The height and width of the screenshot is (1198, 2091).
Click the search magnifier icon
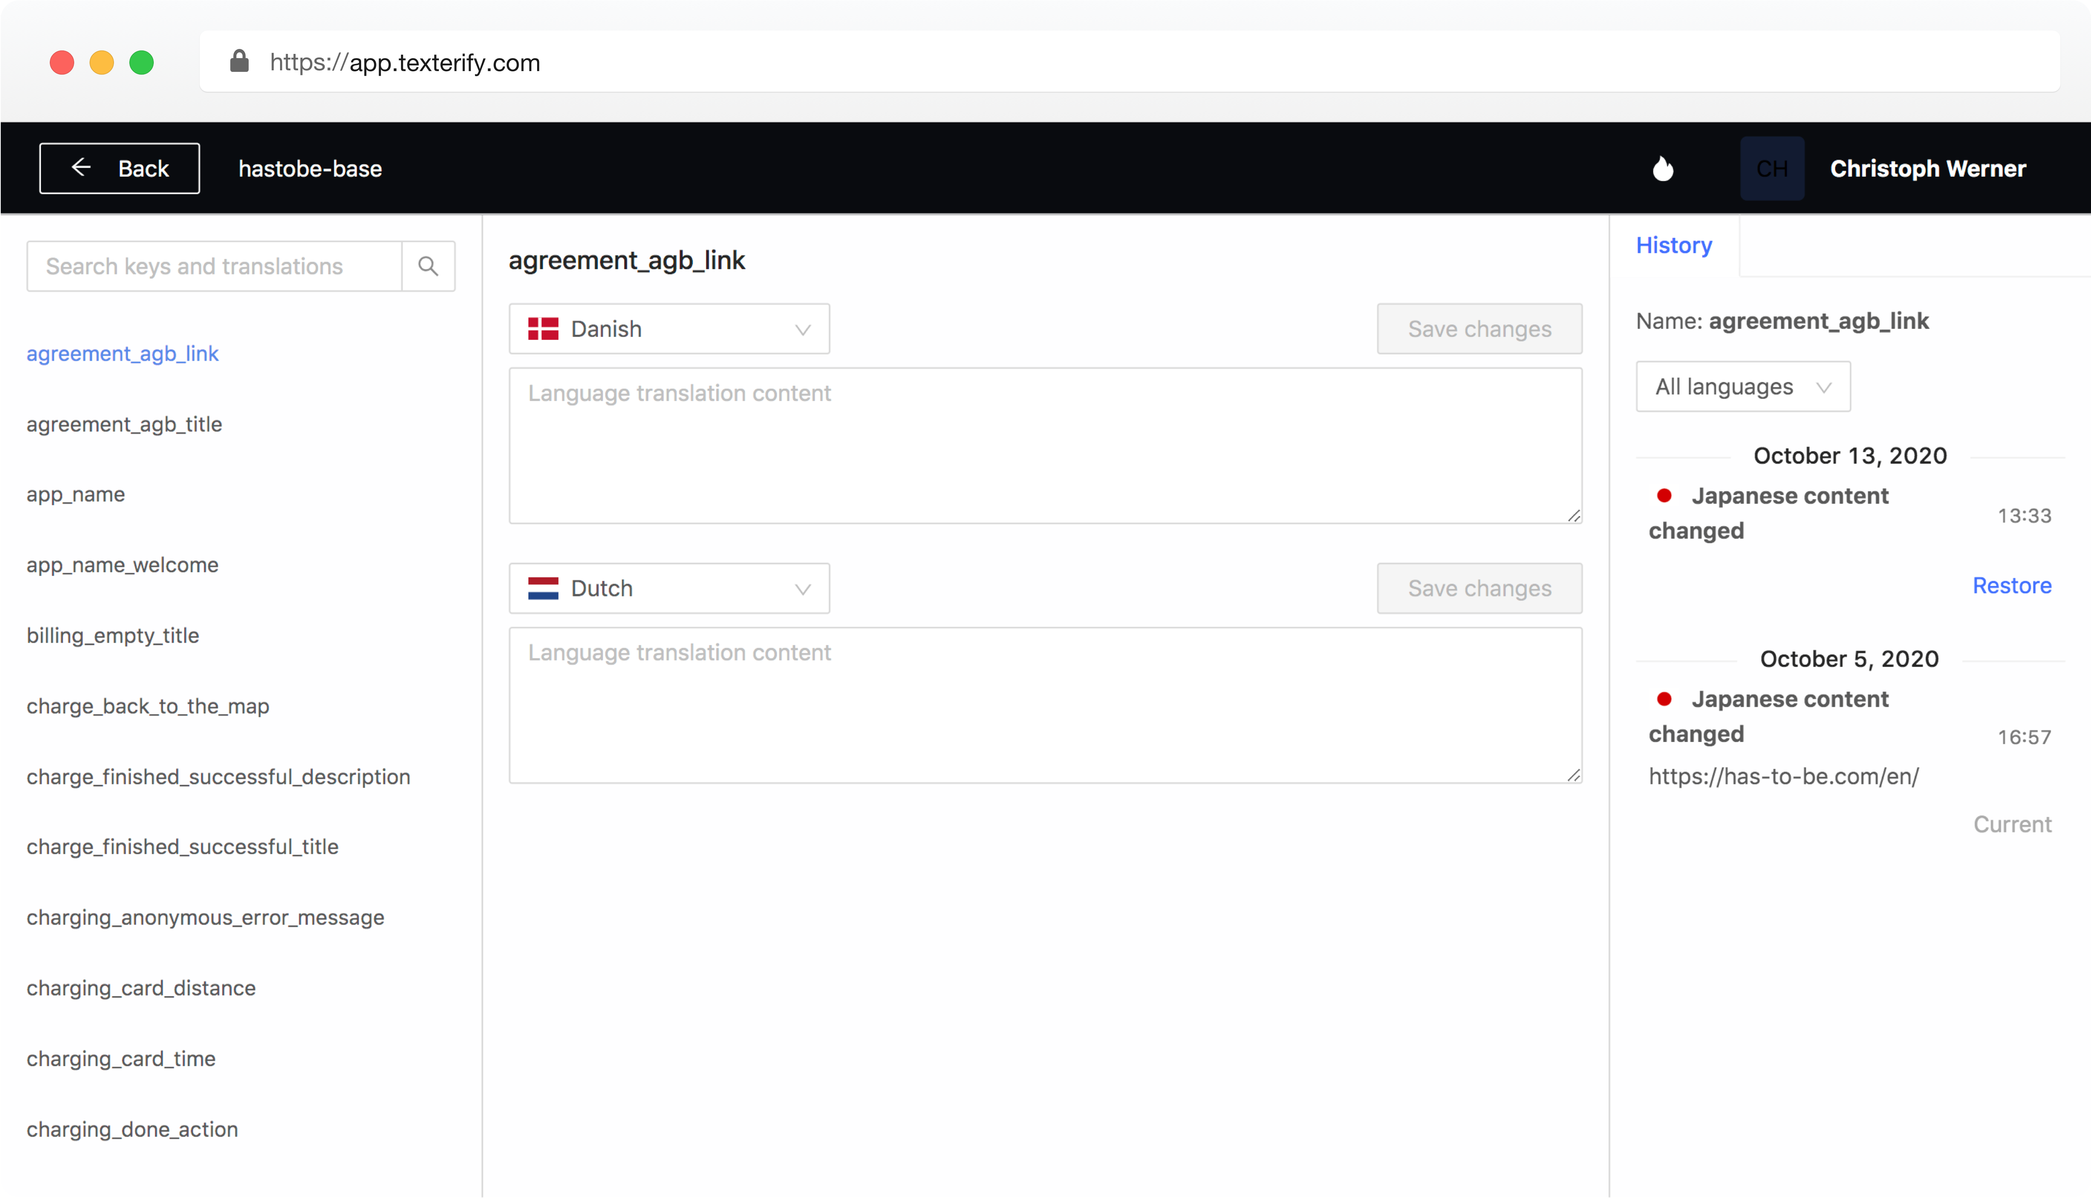pyautogui.click(x=427, y=266)
